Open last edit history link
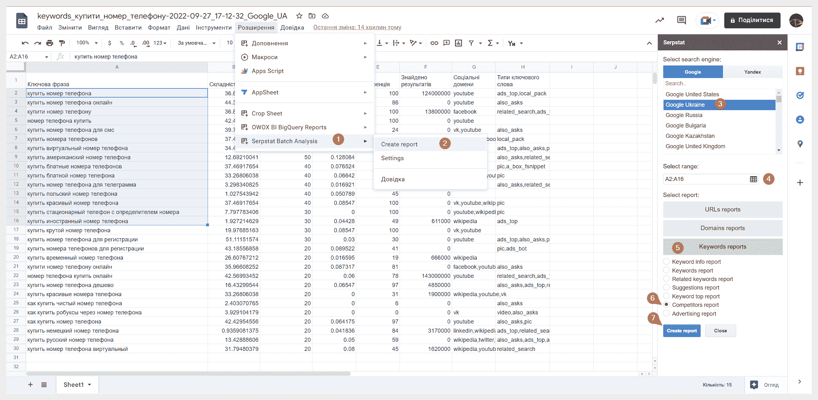 (357, 27)
